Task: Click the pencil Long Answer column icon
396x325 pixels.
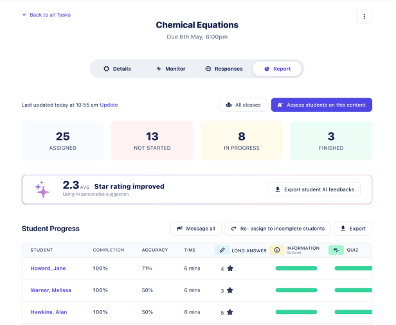Action: point(222,250)
